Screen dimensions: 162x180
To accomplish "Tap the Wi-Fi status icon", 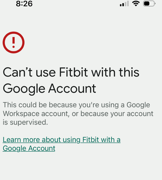I will coord(136,4).
